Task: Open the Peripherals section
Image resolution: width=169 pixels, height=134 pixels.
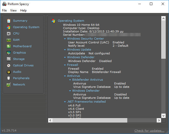Action: 21,78
